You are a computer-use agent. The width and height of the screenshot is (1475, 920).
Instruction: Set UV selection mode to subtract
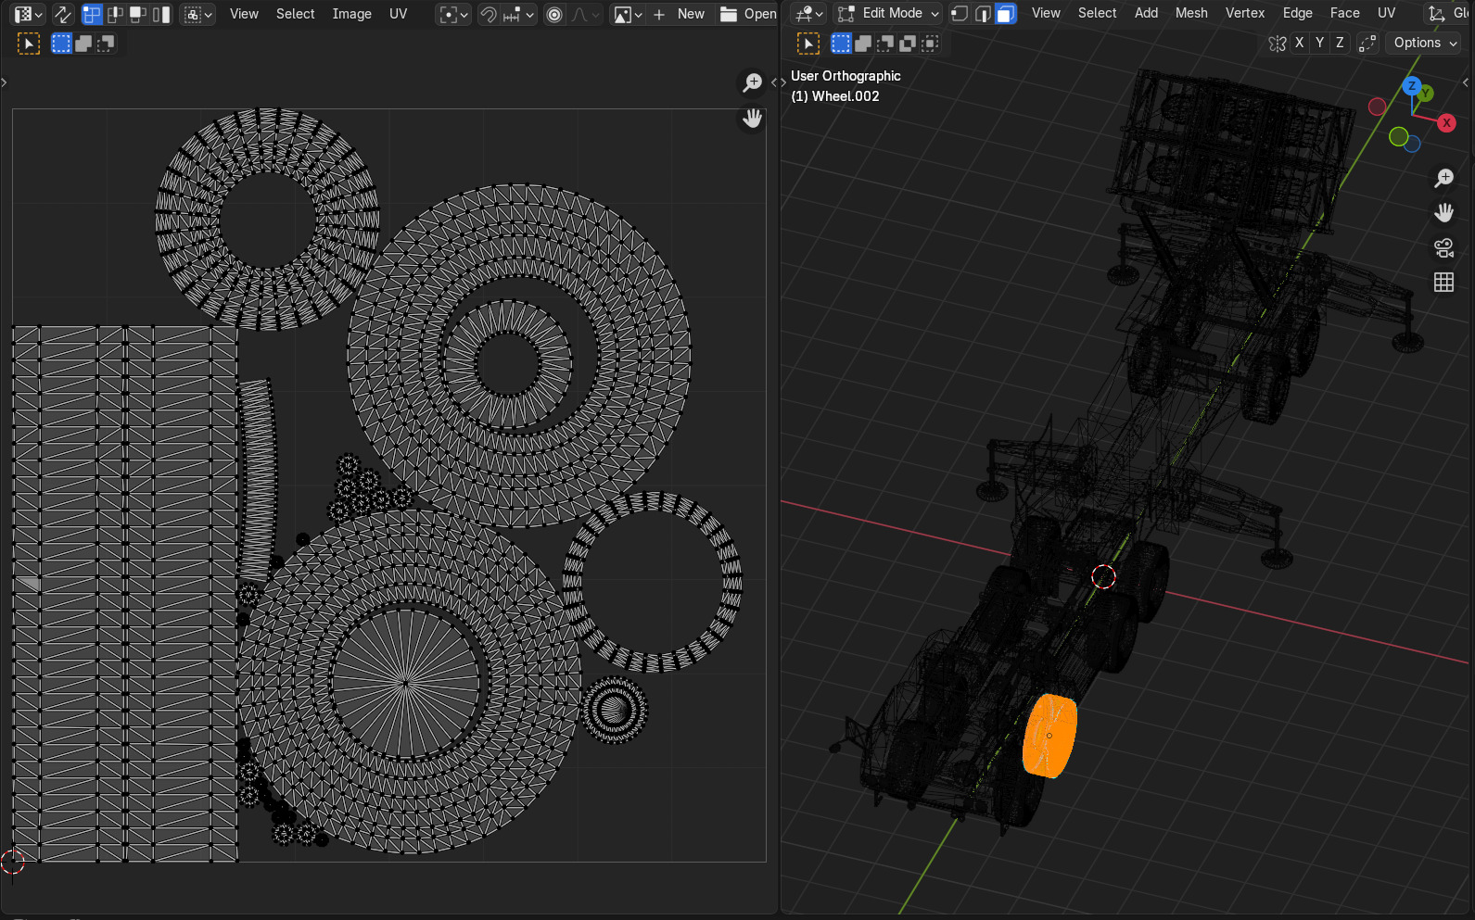click(107, 44)
